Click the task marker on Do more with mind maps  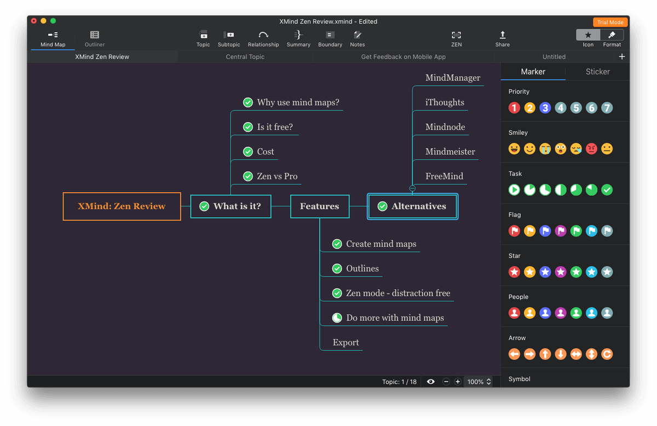point(337,318)
